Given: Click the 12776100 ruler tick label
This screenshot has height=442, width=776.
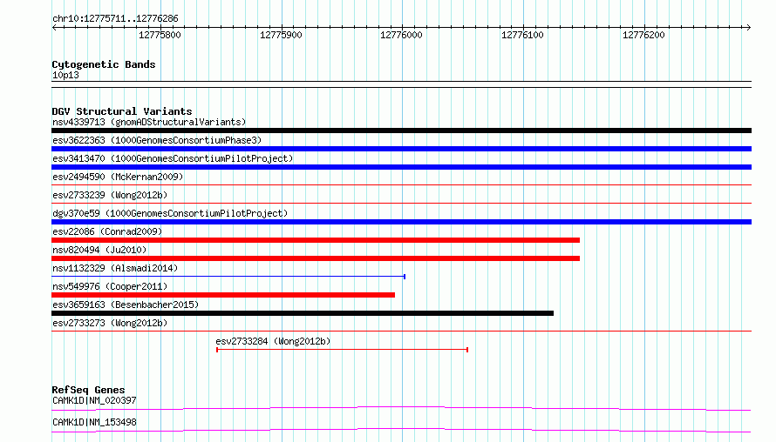Looking at the screenshot, I should 522,35.
